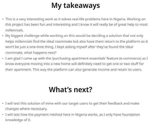Click the 'My biggest challenge' bullet marker
This screenshot has height=123, width=151.
click(x=3, y=36)
